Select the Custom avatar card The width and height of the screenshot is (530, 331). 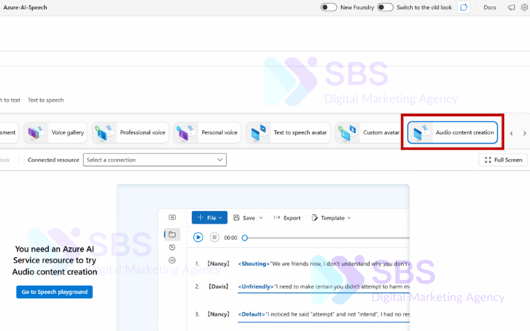click(368, 132)
